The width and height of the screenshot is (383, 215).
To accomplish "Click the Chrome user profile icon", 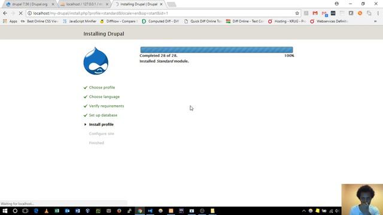I will tap(336, 4).
